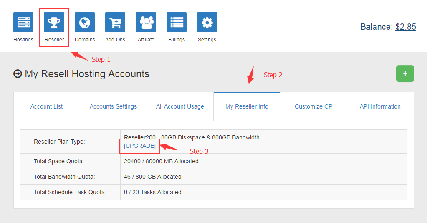The width and height of the screenshot is (427, 223).
Task: Open the API Information tab
Action: coord(380,106)
